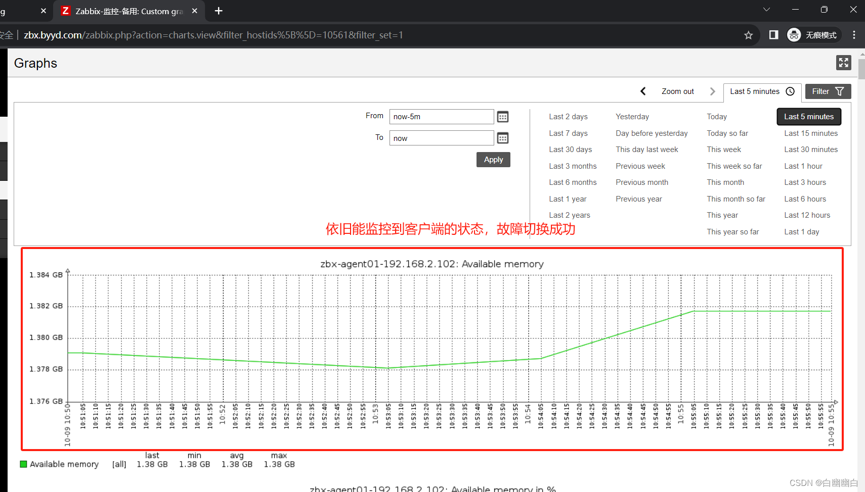Select highlighted Last 5 minutes preset

tap(809, 117)
